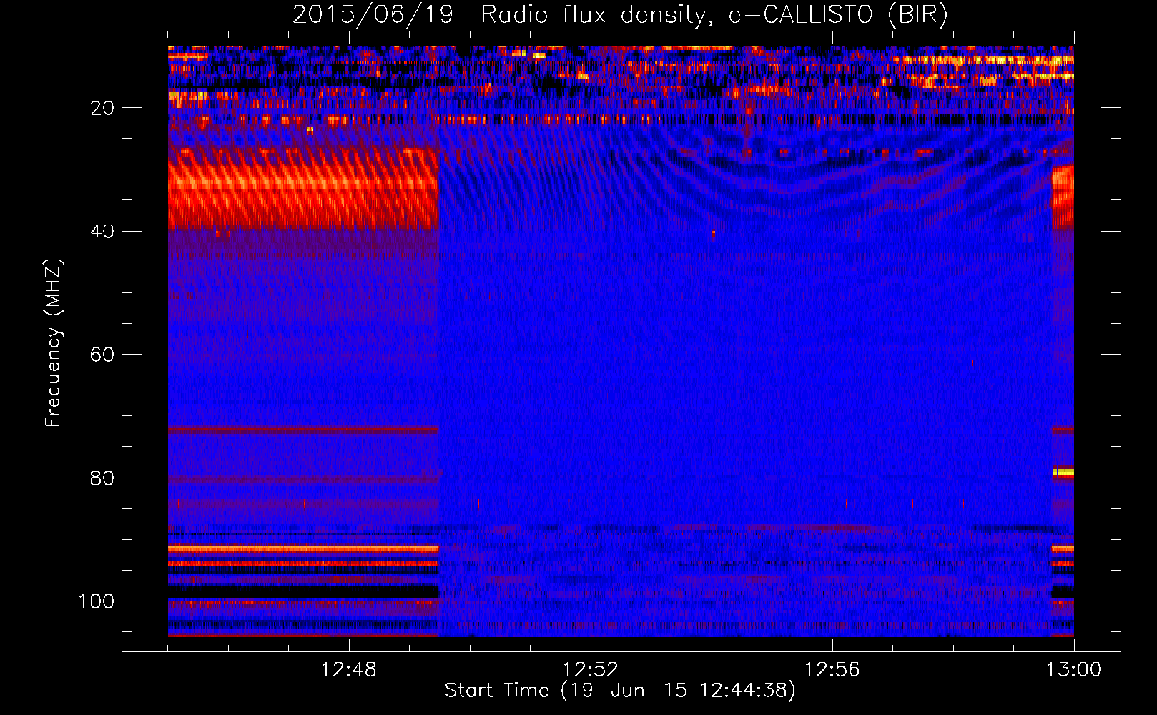Viewport: 1157px width, 715px height.
Task: Click the 12:48 time tick label
Action: 349,670
